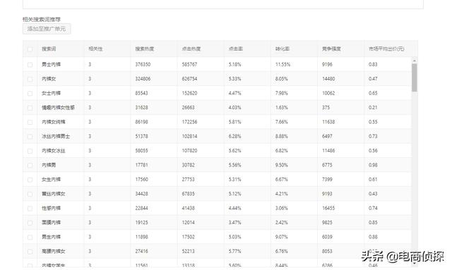
Task: Click the 点击率 column header
Action: 235,49
